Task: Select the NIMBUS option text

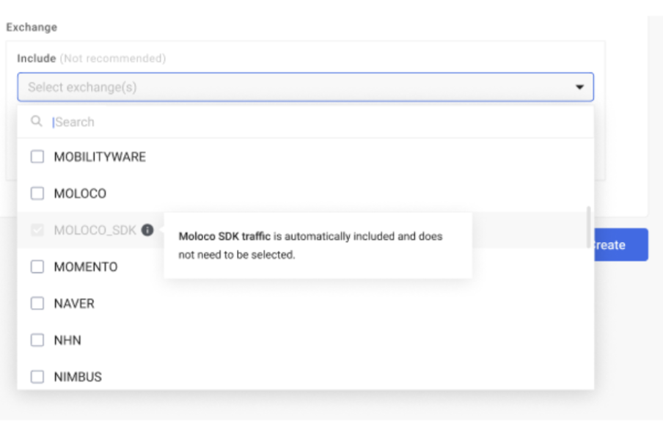Action: [x=78, y=376]
